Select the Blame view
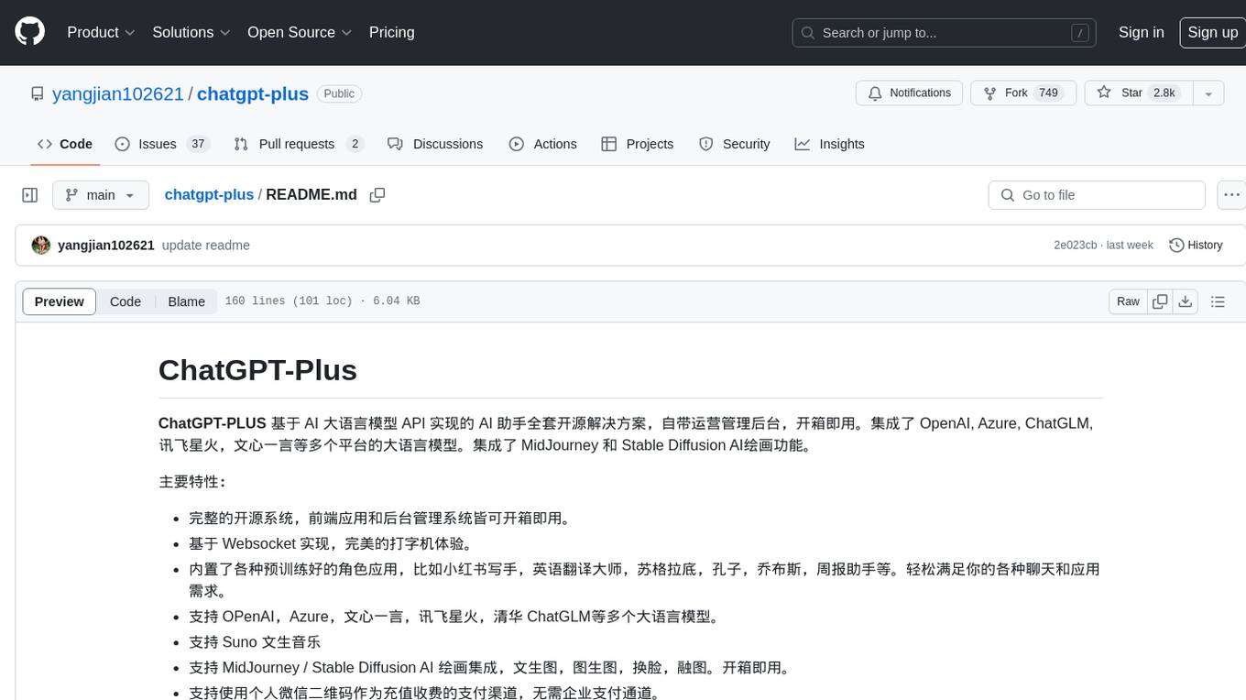 click(186, 301)
